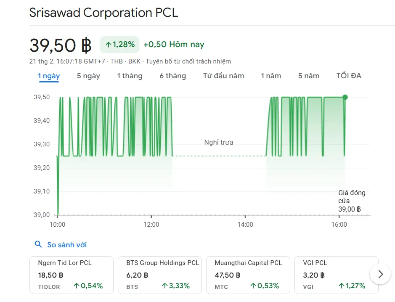Viewport: 395px width, 302px height.
Task: Click the green current-price dot on chart
Action: [345, 97]
